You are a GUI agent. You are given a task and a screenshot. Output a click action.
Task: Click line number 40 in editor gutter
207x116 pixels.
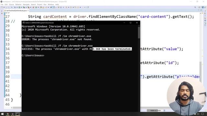(x=7, y=77)
